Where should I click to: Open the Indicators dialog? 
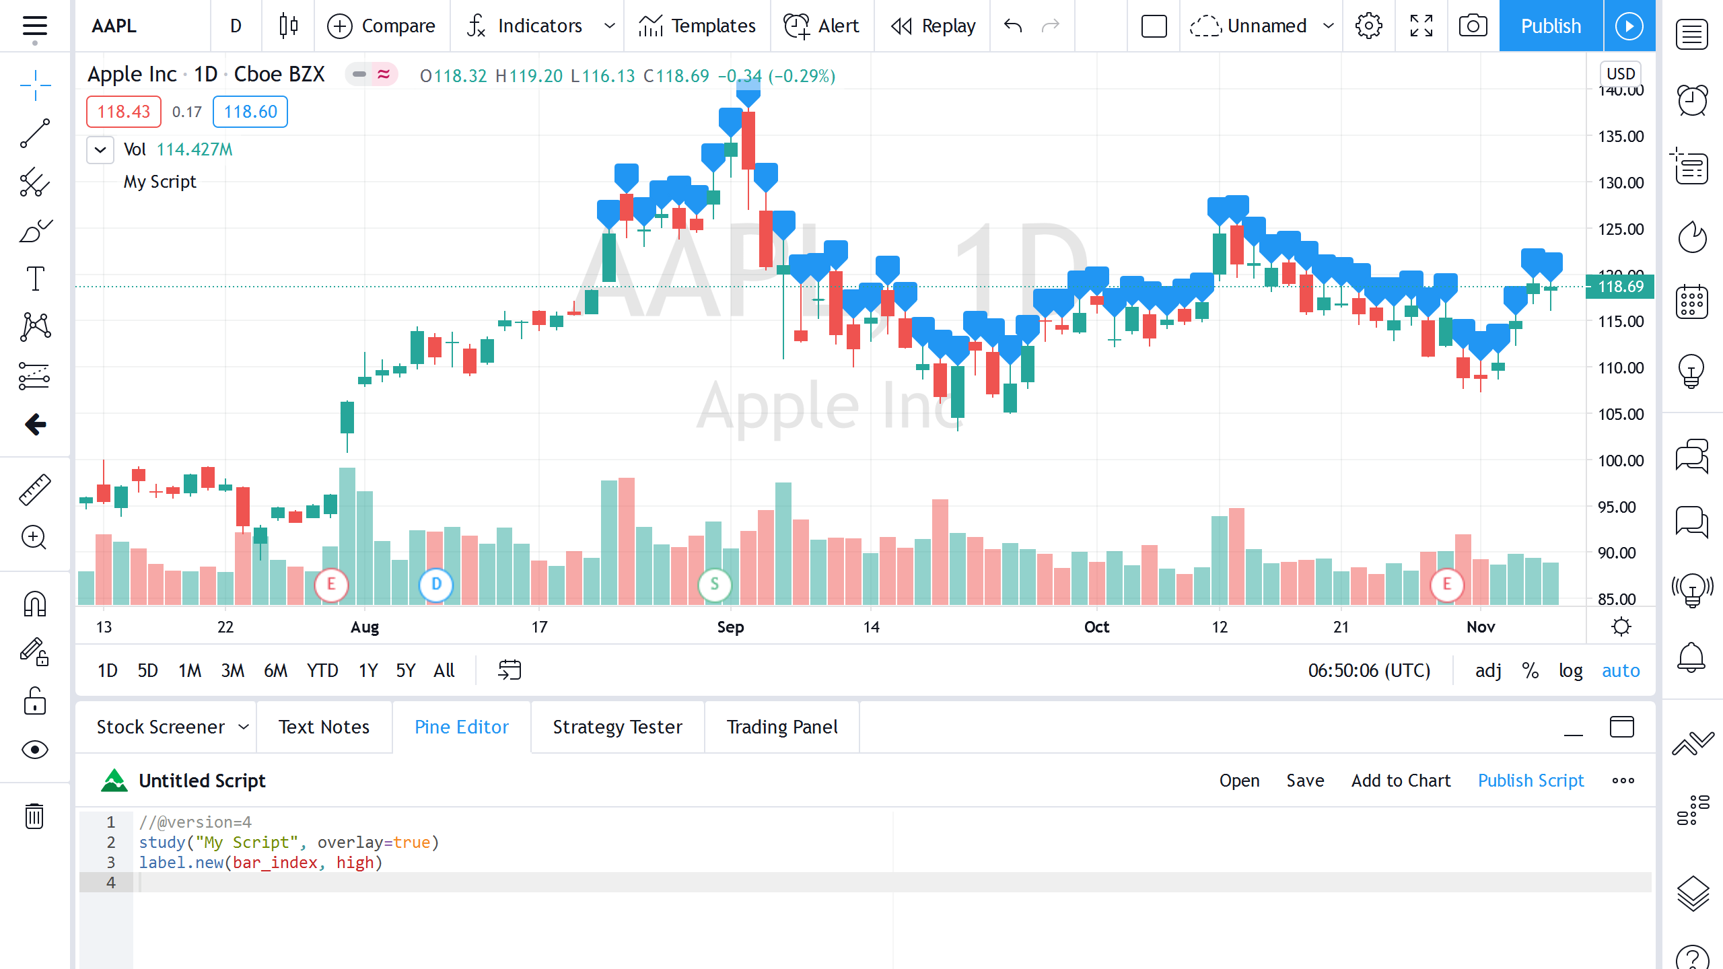(x=524, y=26)
